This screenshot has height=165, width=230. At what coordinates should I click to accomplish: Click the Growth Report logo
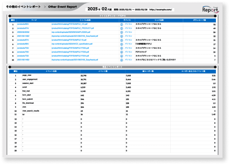pos(210,9)
